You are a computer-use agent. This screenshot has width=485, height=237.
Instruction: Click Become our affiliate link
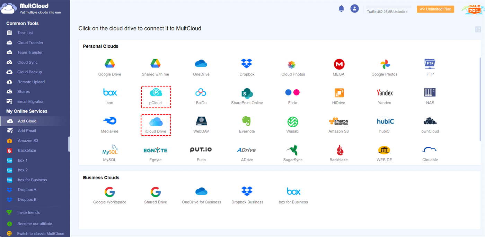(35, 224)
